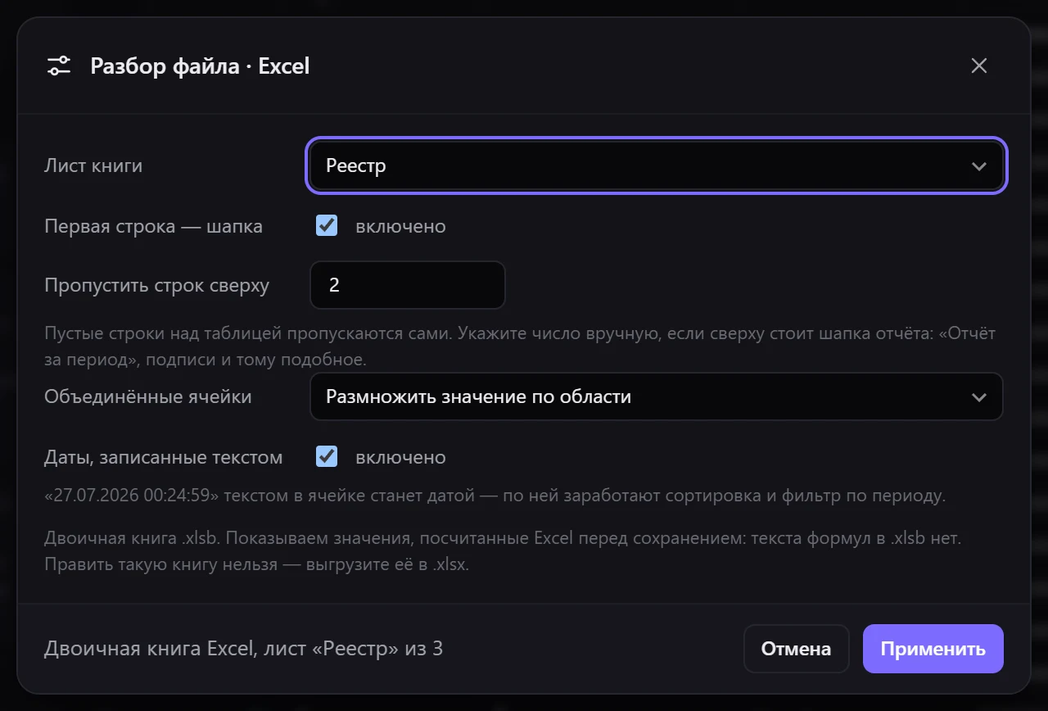1048x711 pixels.
Task: Toggle the Первая строка — шапка checkbox
Action: pyautogui.click(x=327, y=226)
